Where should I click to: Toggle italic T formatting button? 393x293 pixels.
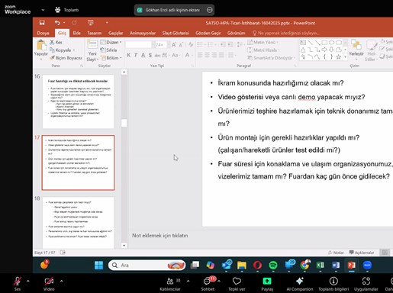click(x=136, y=55)
